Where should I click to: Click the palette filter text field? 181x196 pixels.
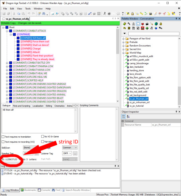(154, 34)
